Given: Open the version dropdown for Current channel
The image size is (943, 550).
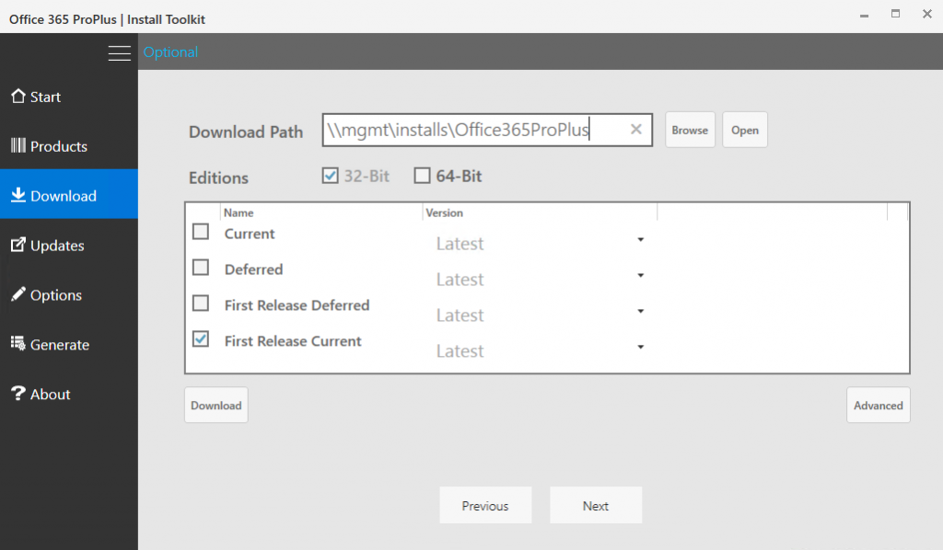Looking at the screenshot, I should [x=640, y=237].
